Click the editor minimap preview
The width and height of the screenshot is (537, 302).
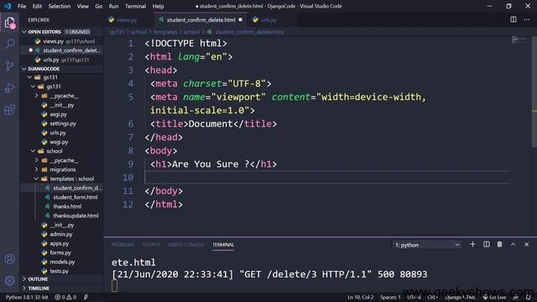[520, 40]
